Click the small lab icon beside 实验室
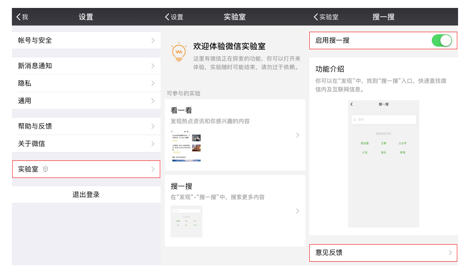The height and width of the screenshot is (278, 464). click(x=45, y=169)
